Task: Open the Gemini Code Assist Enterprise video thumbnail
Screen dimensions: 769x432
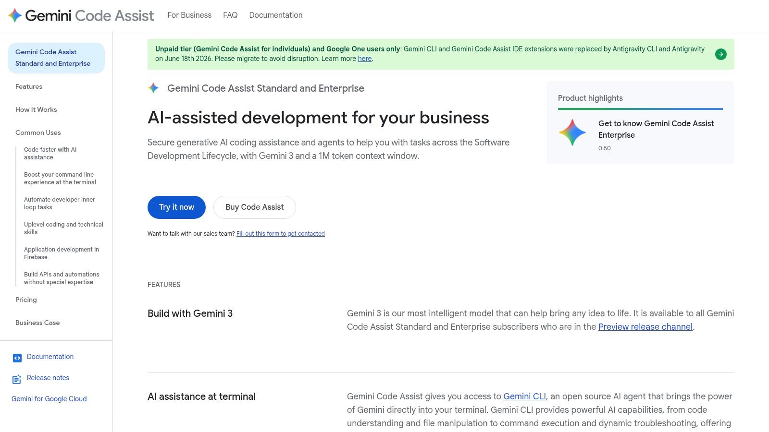Action: 572,132
